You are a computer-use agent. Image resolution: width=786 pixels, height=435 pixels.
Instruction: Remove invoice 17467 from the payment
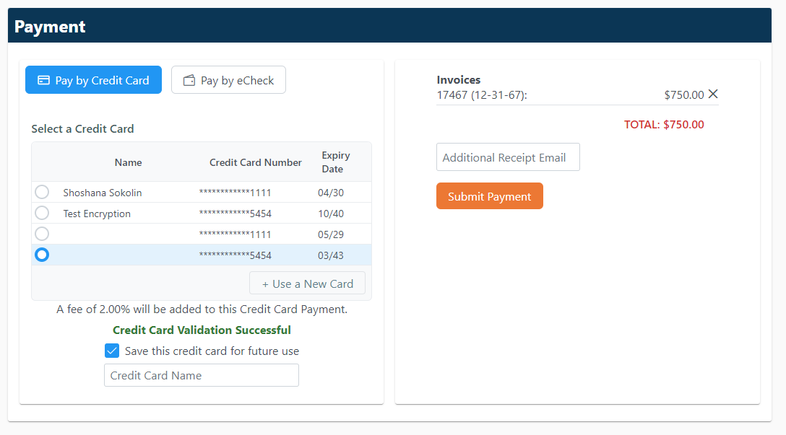712,94
